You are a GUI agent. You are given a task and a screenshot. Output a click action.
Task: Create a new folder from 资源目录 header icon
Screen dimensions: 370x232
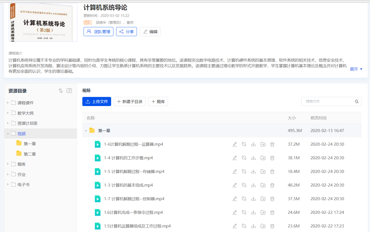click(69, 90)
